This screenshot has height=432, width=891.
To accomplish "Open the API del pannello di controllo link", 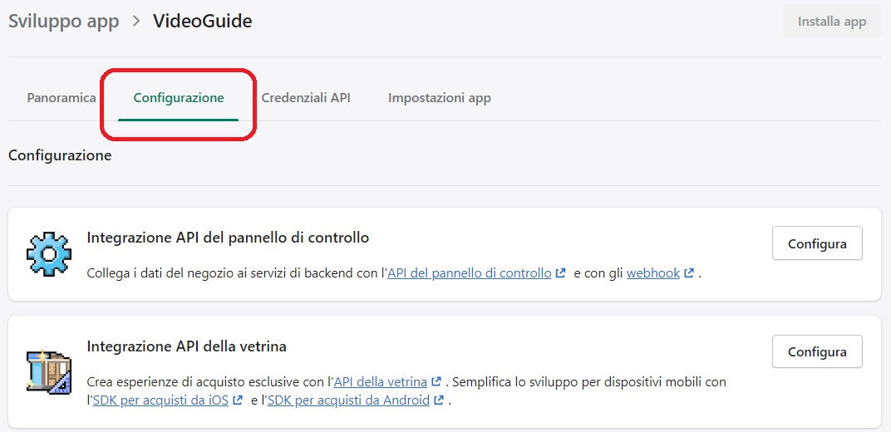I will coord(470,273).
